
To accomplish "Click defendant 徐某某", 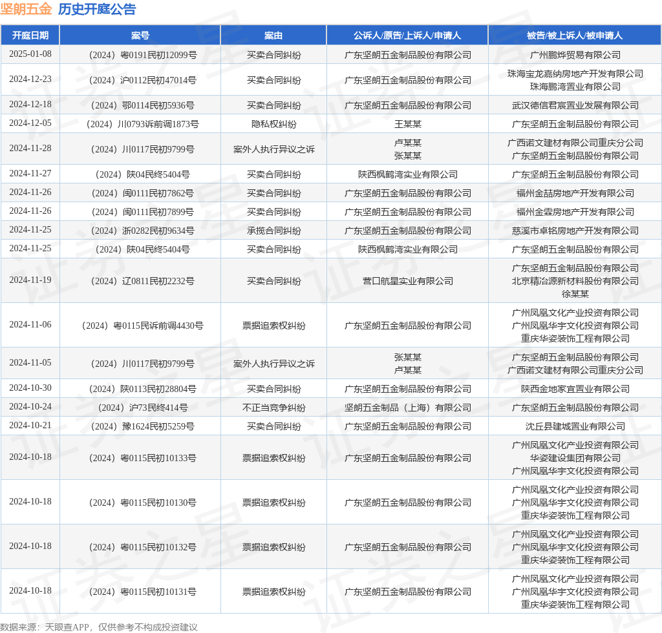I will (575, 294).
